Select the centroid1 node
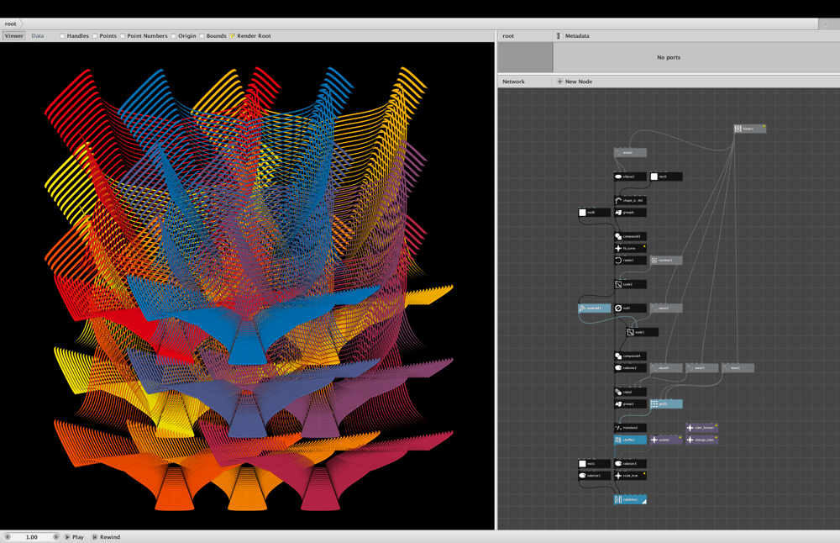Viewport: 840px width, 543px height. (594, 308)
